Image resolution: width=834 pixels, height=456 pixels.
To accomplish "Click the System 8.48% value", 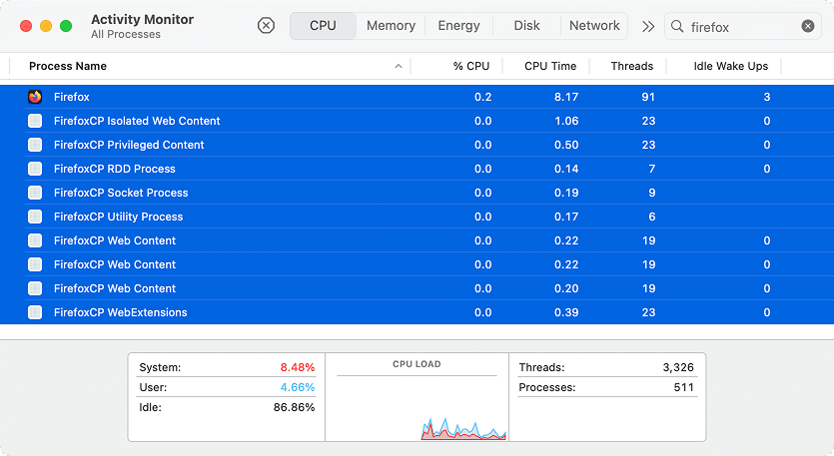I will 298,367.
